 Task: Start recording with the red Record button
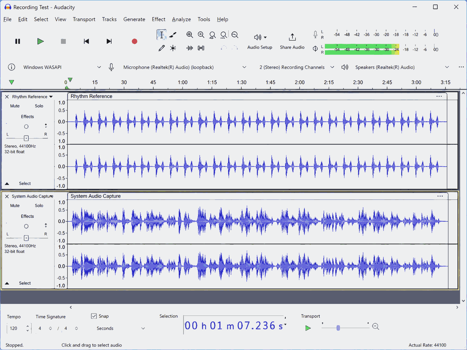click(x=134, y=41)
